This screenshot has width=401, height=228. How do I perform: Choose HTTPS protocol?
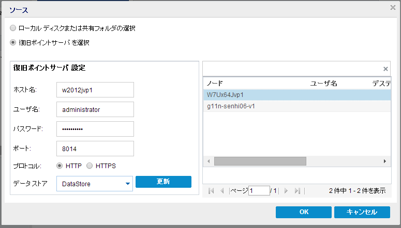point(90,166)
